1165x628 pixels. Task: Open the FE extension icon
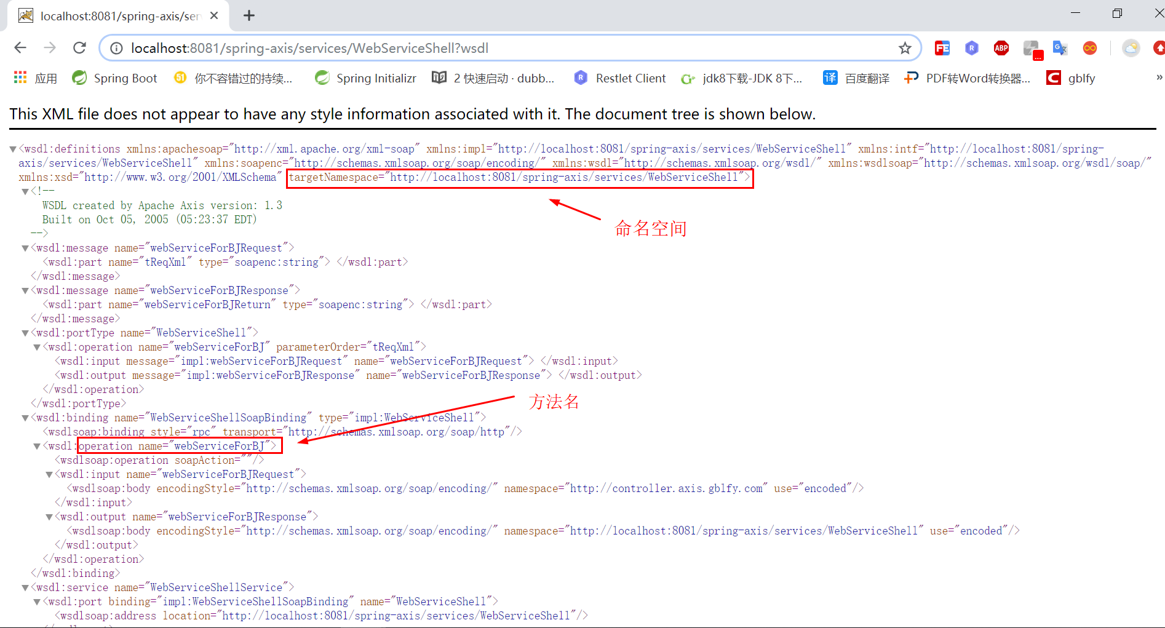click(942, 48)
